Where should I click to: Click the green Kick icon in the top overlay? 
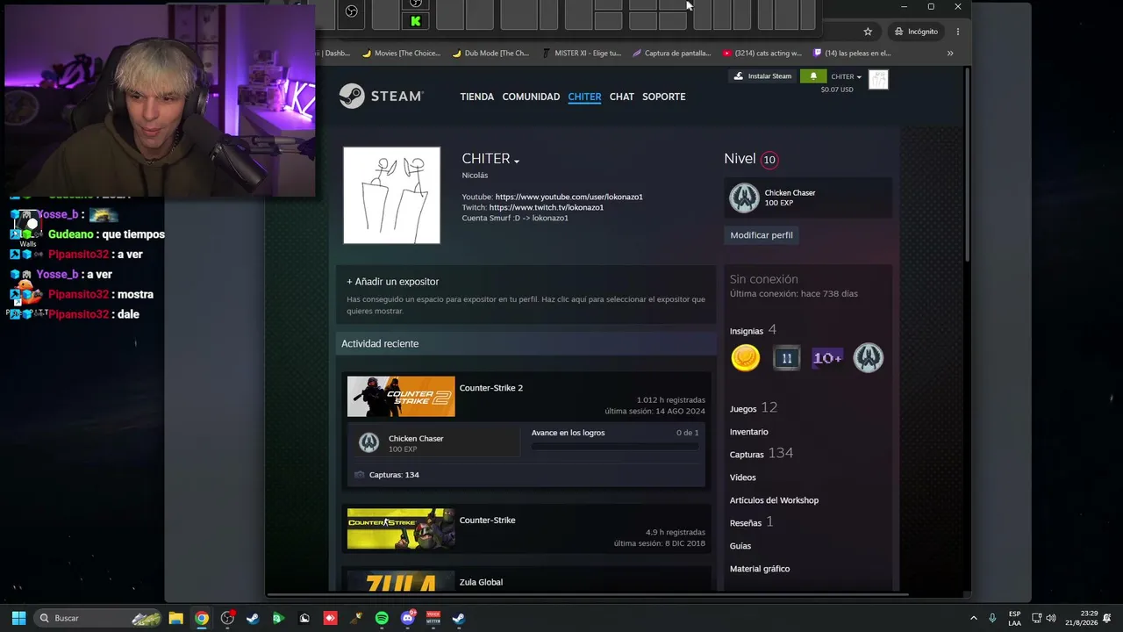click(415, 21)
